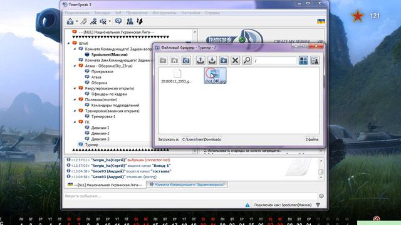This screenshot has height=225, width=401.
Task: Select the Командиры подразделений channel
Action: [115, 105]
